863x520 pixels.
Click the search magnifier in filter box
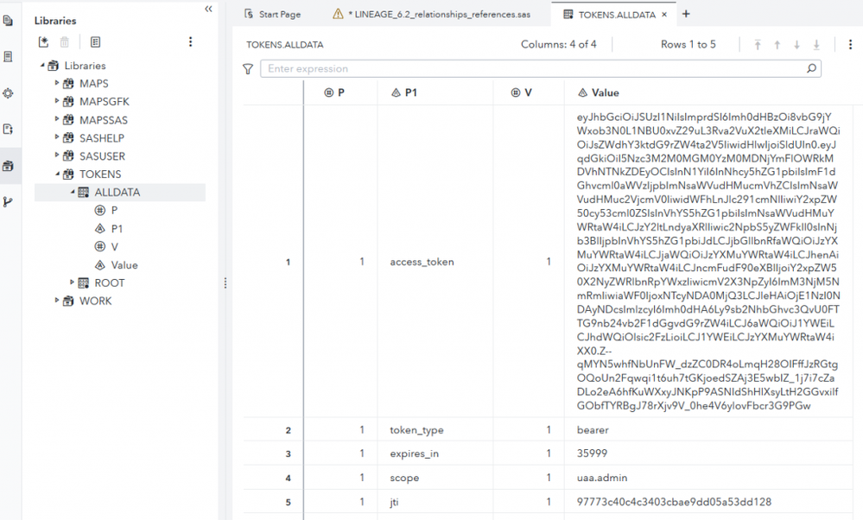811,68
